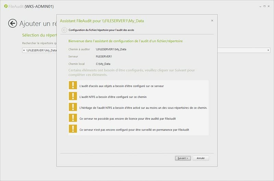
Task: Select warning icon for NTFS inheritance message
Action: point(73,107)
